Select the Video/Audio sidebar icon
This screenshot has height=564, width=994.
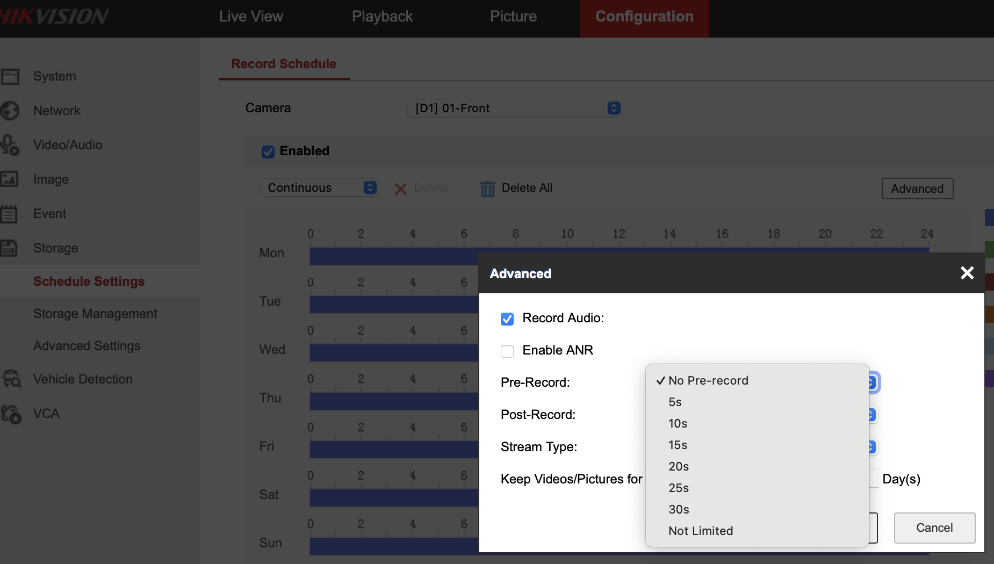point(10,145)
